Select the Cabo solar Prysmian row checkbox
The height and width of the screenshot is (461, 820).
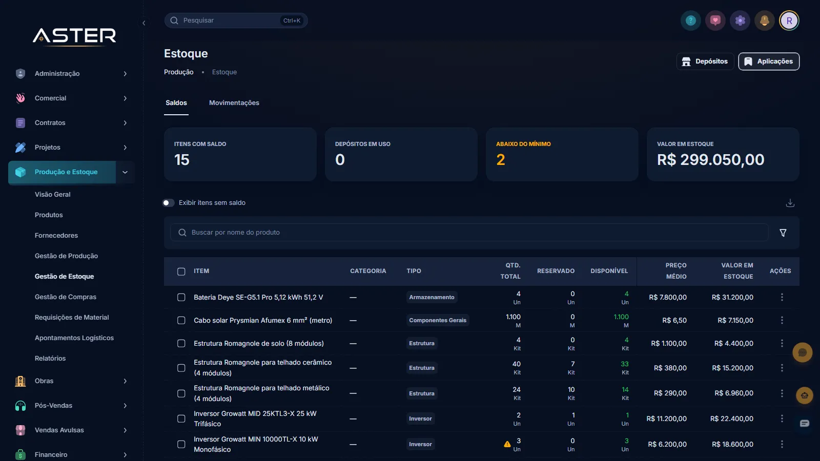[x=181, y=320]
